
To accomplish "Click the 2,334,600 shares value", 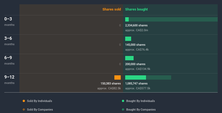I will [136, 26].
